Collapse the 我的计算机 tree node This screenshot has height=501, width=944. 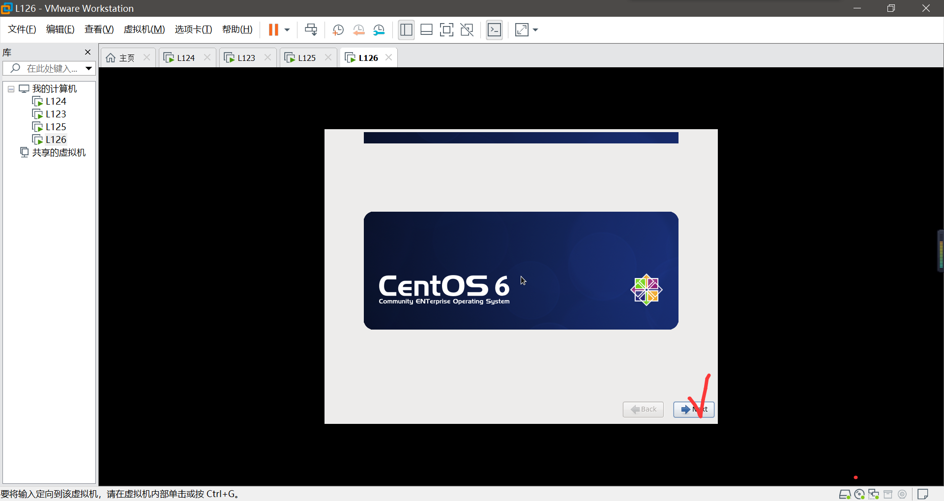[x=11, y=89]
